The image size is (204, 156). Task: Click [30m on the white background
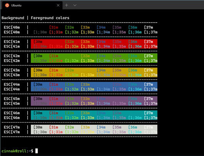(38, 128)
